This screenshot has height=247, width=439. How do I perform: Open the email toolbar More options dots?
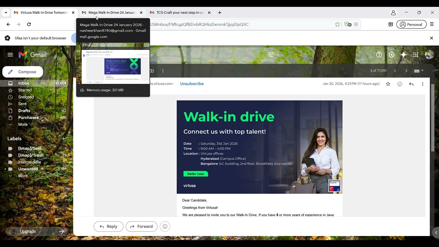[163, 71]
